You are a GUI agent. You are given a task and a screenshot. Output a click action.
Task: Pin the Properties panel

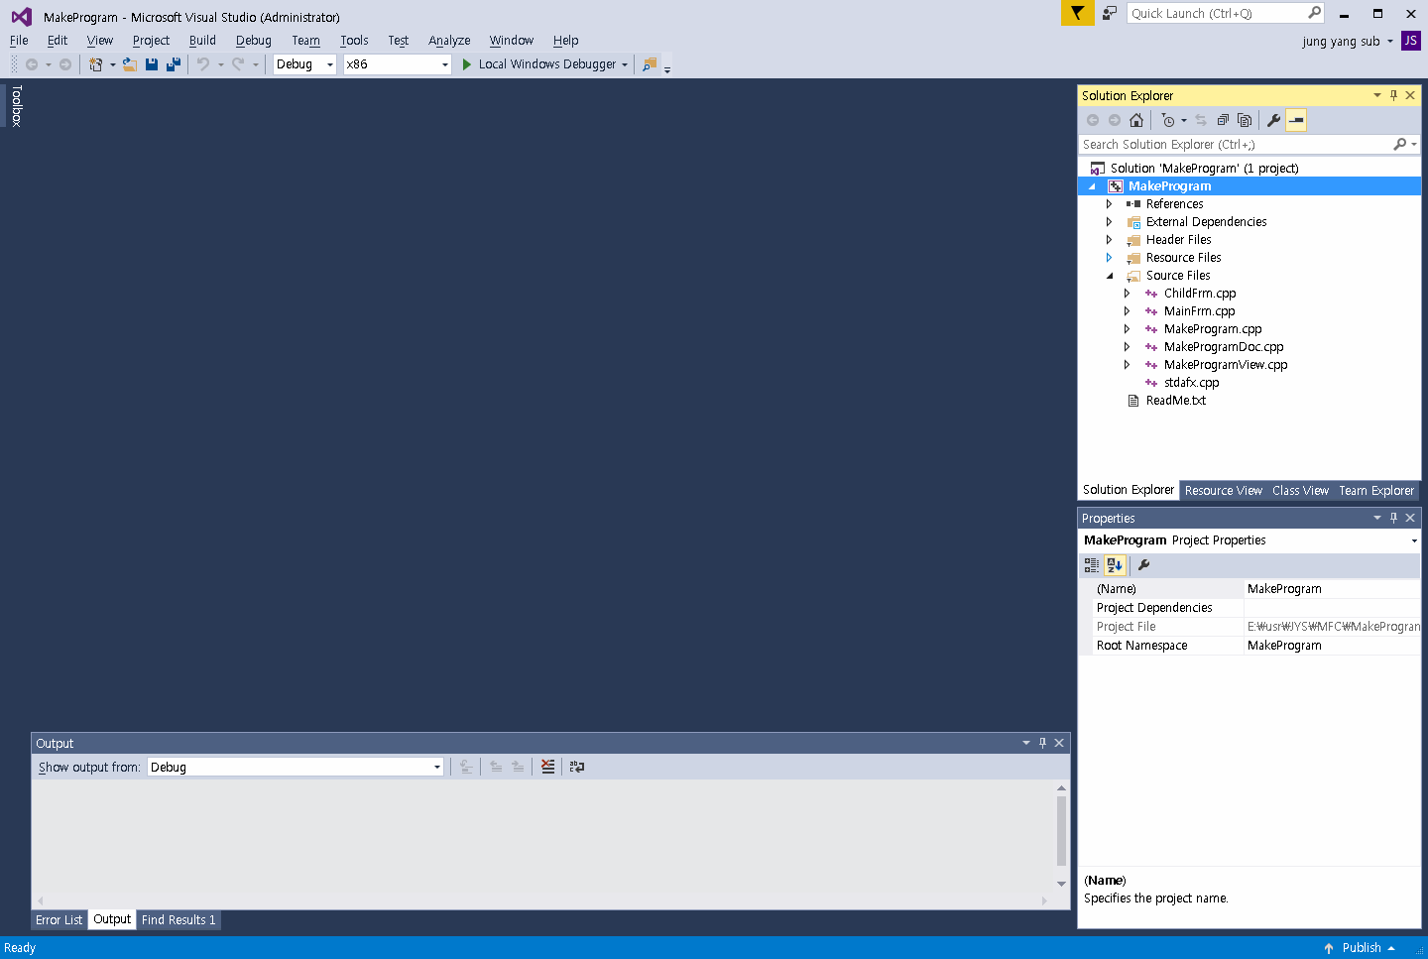click(1393, 518)
